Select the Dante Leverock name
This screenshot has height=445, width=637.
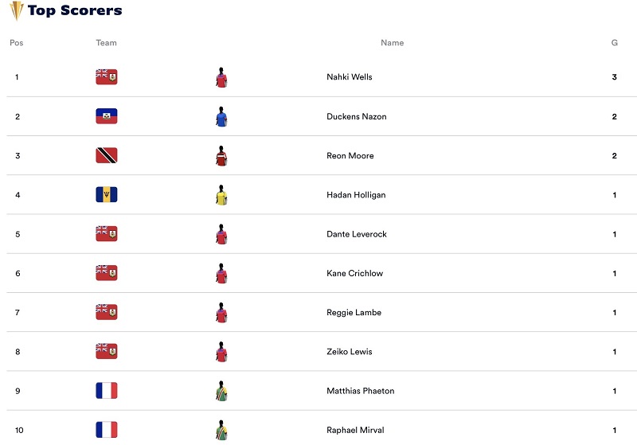tap(355, 235)
